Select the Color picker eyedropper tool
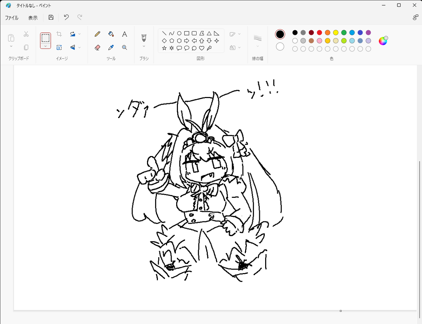This screenshot has width=422, height=324. click(x=111, y=47)
